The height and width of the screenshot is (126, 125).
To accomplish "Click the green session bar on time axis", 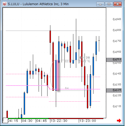I will pyautogui.click(x=28, y=118).
